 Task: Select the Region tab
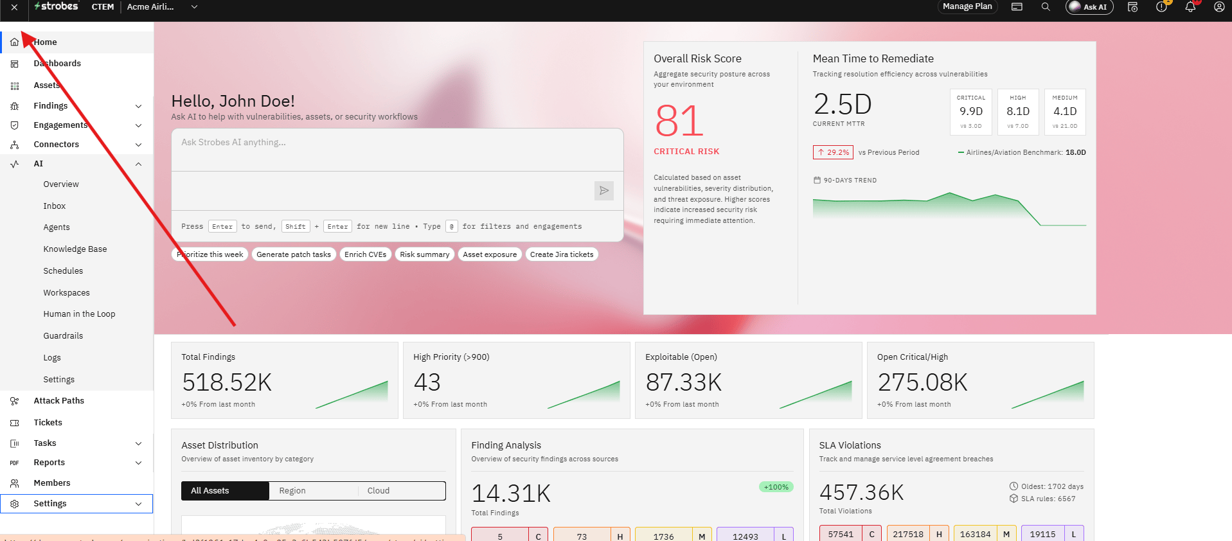click(x=314, y=491)
